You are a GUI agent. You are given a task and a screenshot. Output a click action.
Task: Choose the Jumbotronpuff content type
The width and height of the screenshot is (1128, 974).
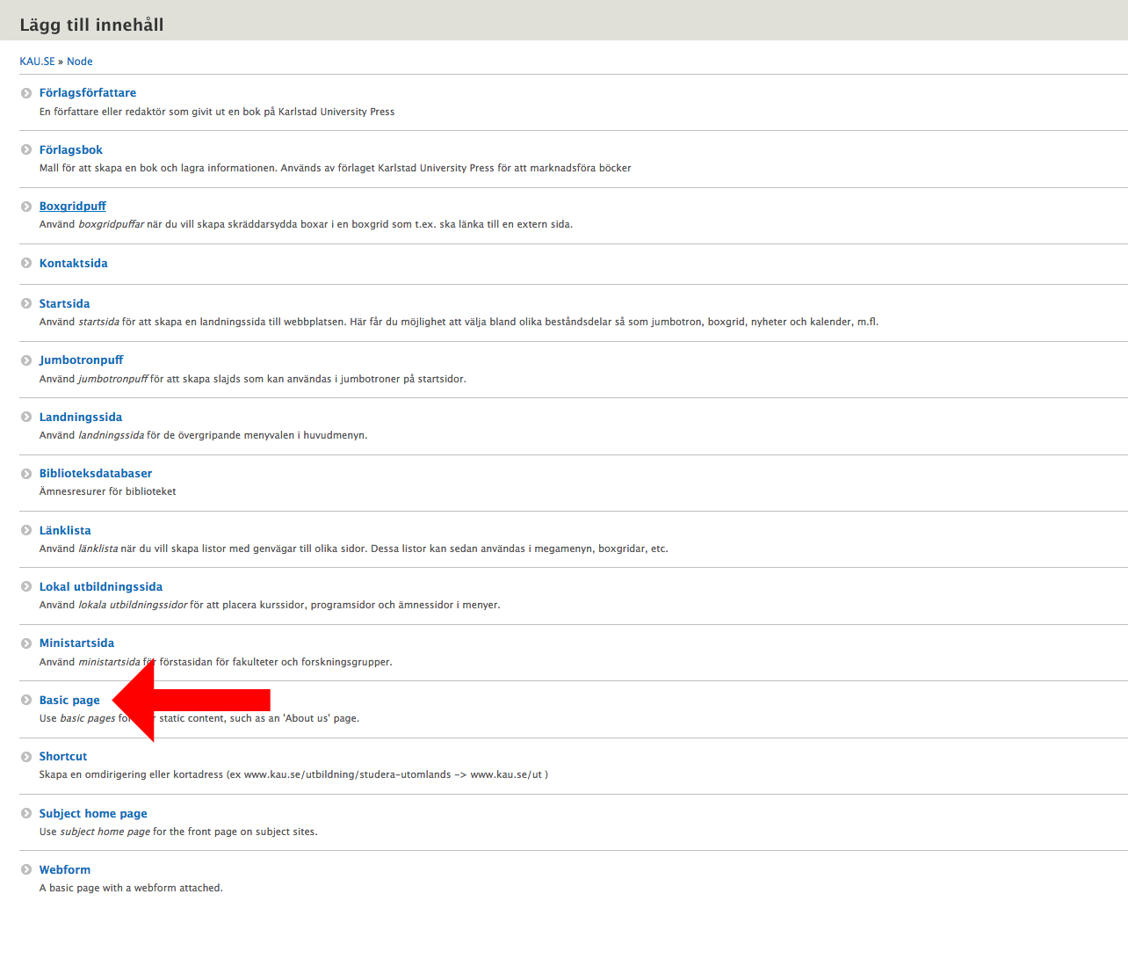(82, 360)
